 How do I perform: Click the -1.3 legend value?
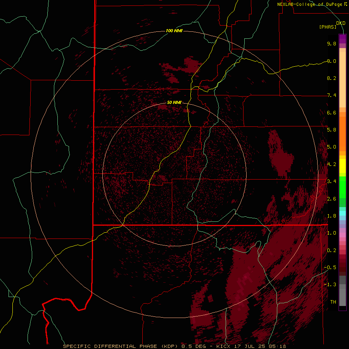pyautogui.click(x=330, y=285)
